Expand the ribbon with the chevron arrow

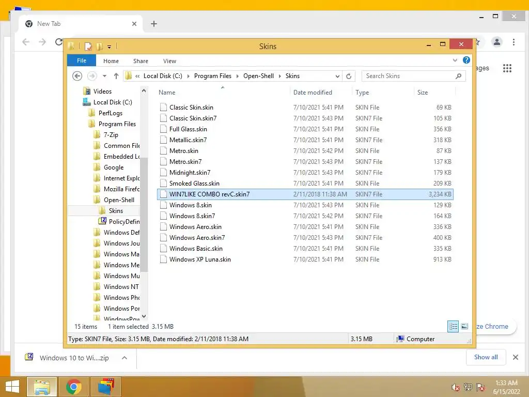(455, 60)
